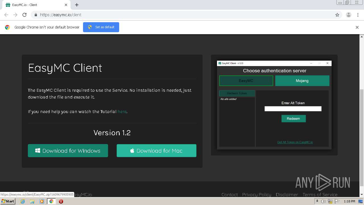Image resolution: width=364 pixels, height=205 pixels.
Task: Click the Action Center flag icon
Action: 337,201
